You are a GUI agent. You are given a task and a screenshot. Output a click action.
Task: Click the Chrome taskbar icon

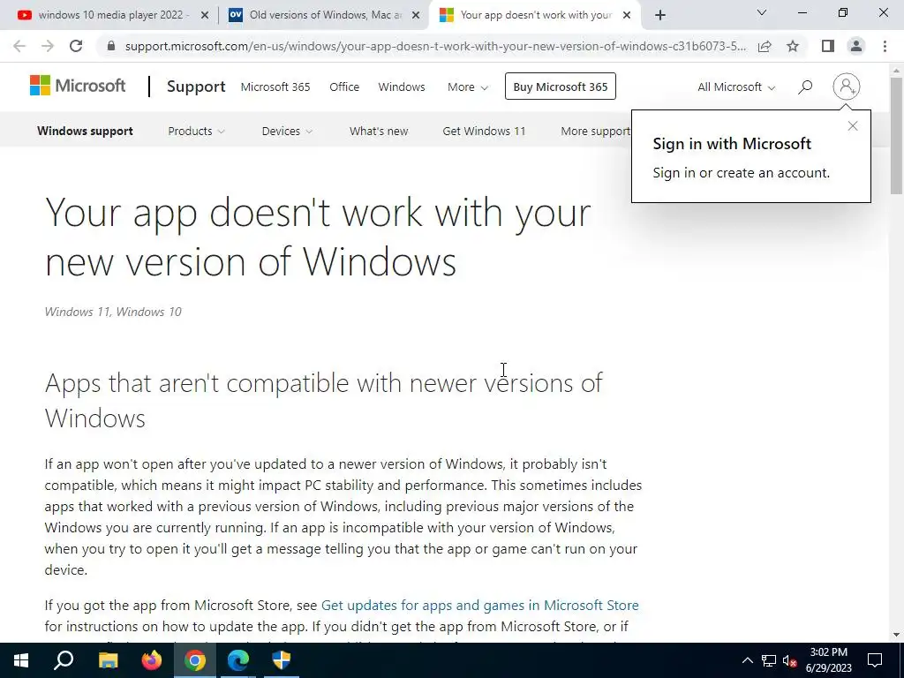pyautogui.click(x=195, y=660)
